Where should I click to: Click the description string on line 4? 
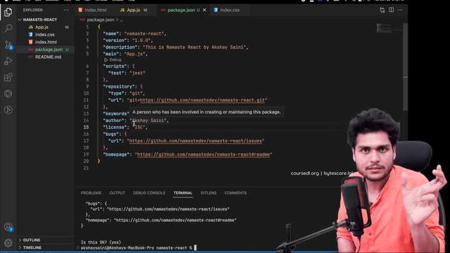(x=194, y=47)
